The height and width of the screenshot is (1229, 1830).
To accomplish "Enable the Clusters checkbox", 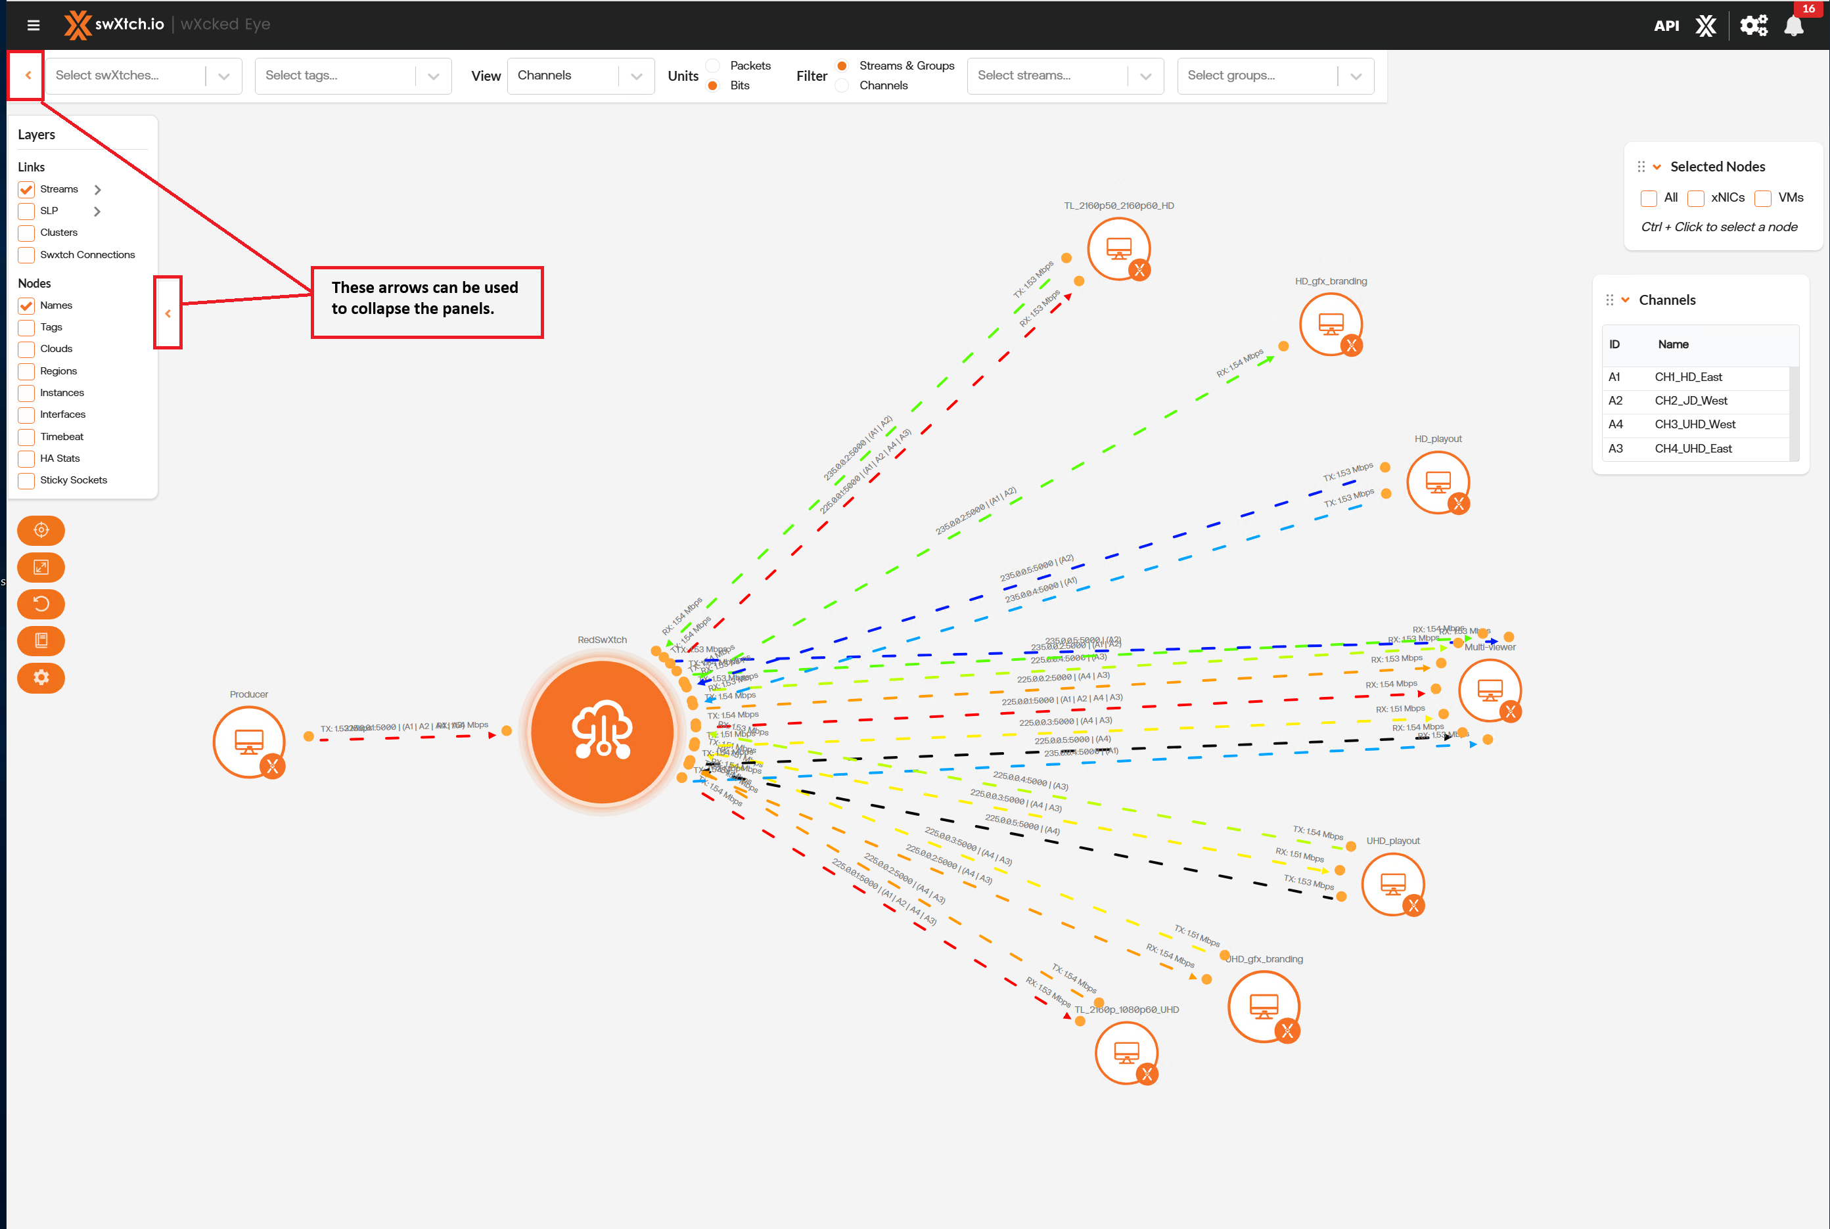I will [x=27, y=233].
